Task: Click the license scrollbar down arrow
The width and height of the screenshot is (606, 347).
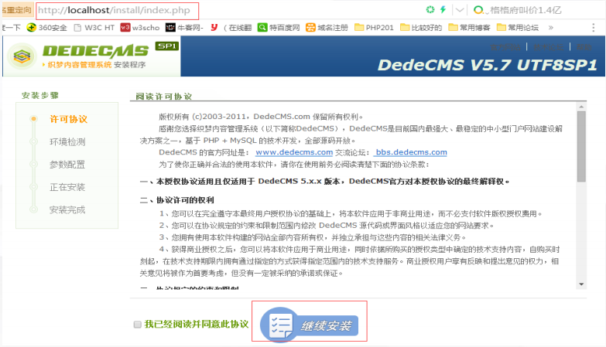Action: (581, 284)
